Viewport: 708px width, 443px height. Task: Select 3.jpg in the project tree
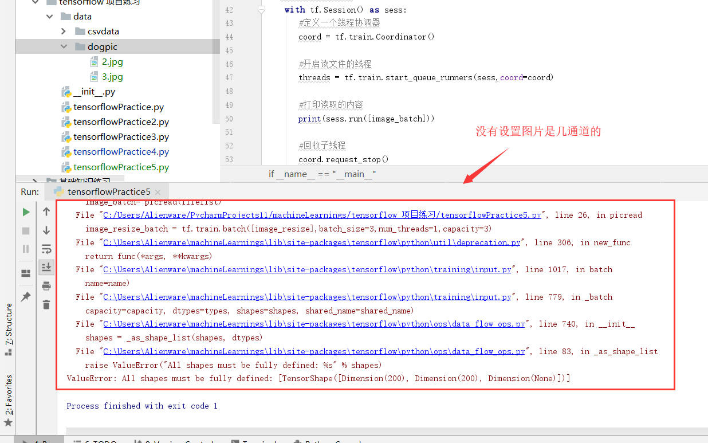[112, 76]
